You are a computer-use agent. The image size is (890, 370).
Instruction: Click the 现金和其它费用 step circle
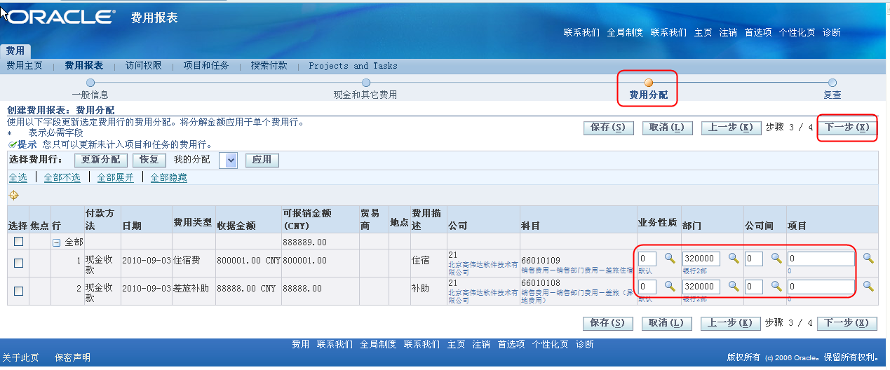click(365, 83)
